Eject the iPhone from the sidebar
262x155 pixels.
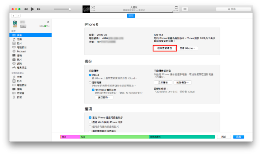48,22
